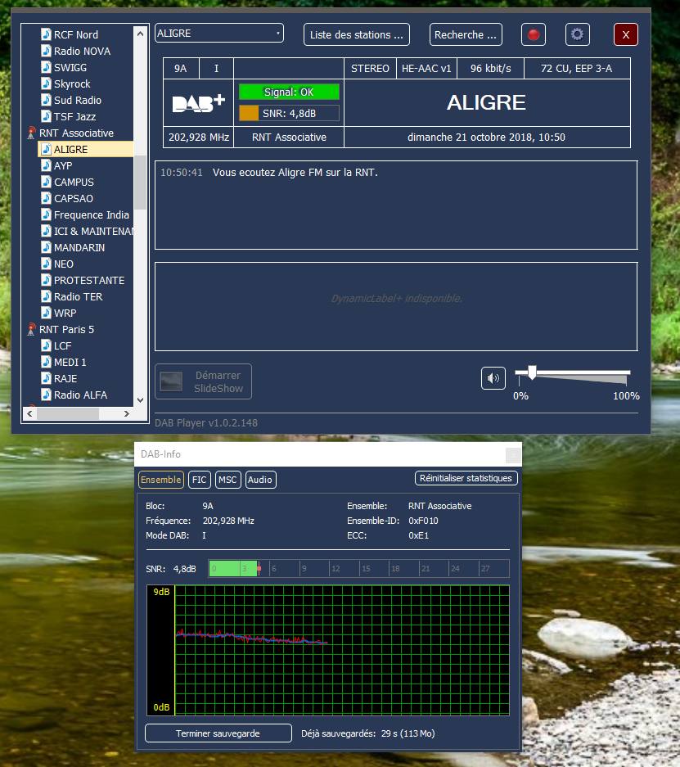Screen dimensions: 680x767
Task: Click the SNR level bar in DAB-Info
Action: (x=359, y=568)
